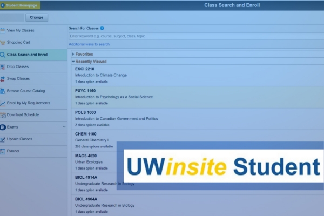Go back to Student Homepage
Viewport: 324px width, 216px height.
[21, 5]
